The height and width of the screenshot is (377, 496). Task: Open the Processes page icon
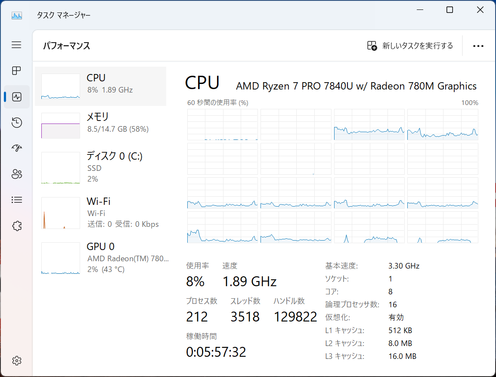pos(16,71)
